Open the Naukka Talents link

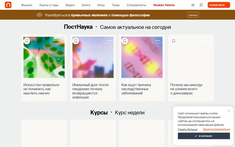(x=164, y=5)
